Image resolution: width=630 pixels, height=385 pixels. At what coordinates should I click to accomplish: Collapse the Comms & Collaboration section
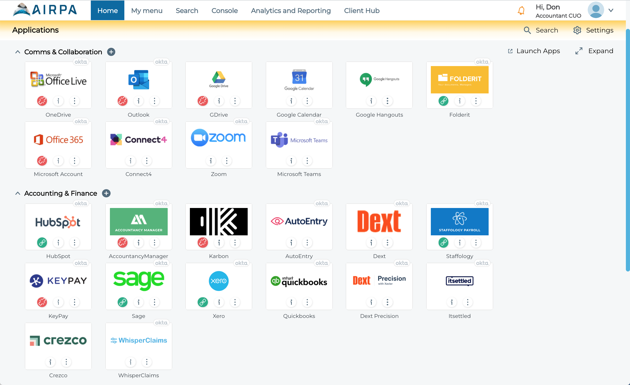click(18, 52)
